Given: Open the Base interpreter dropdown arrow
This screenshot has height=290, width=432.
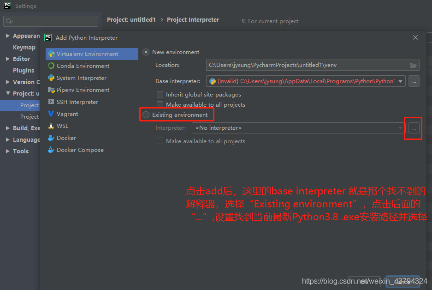Looking at the screenshot, I should coord(400,81).
